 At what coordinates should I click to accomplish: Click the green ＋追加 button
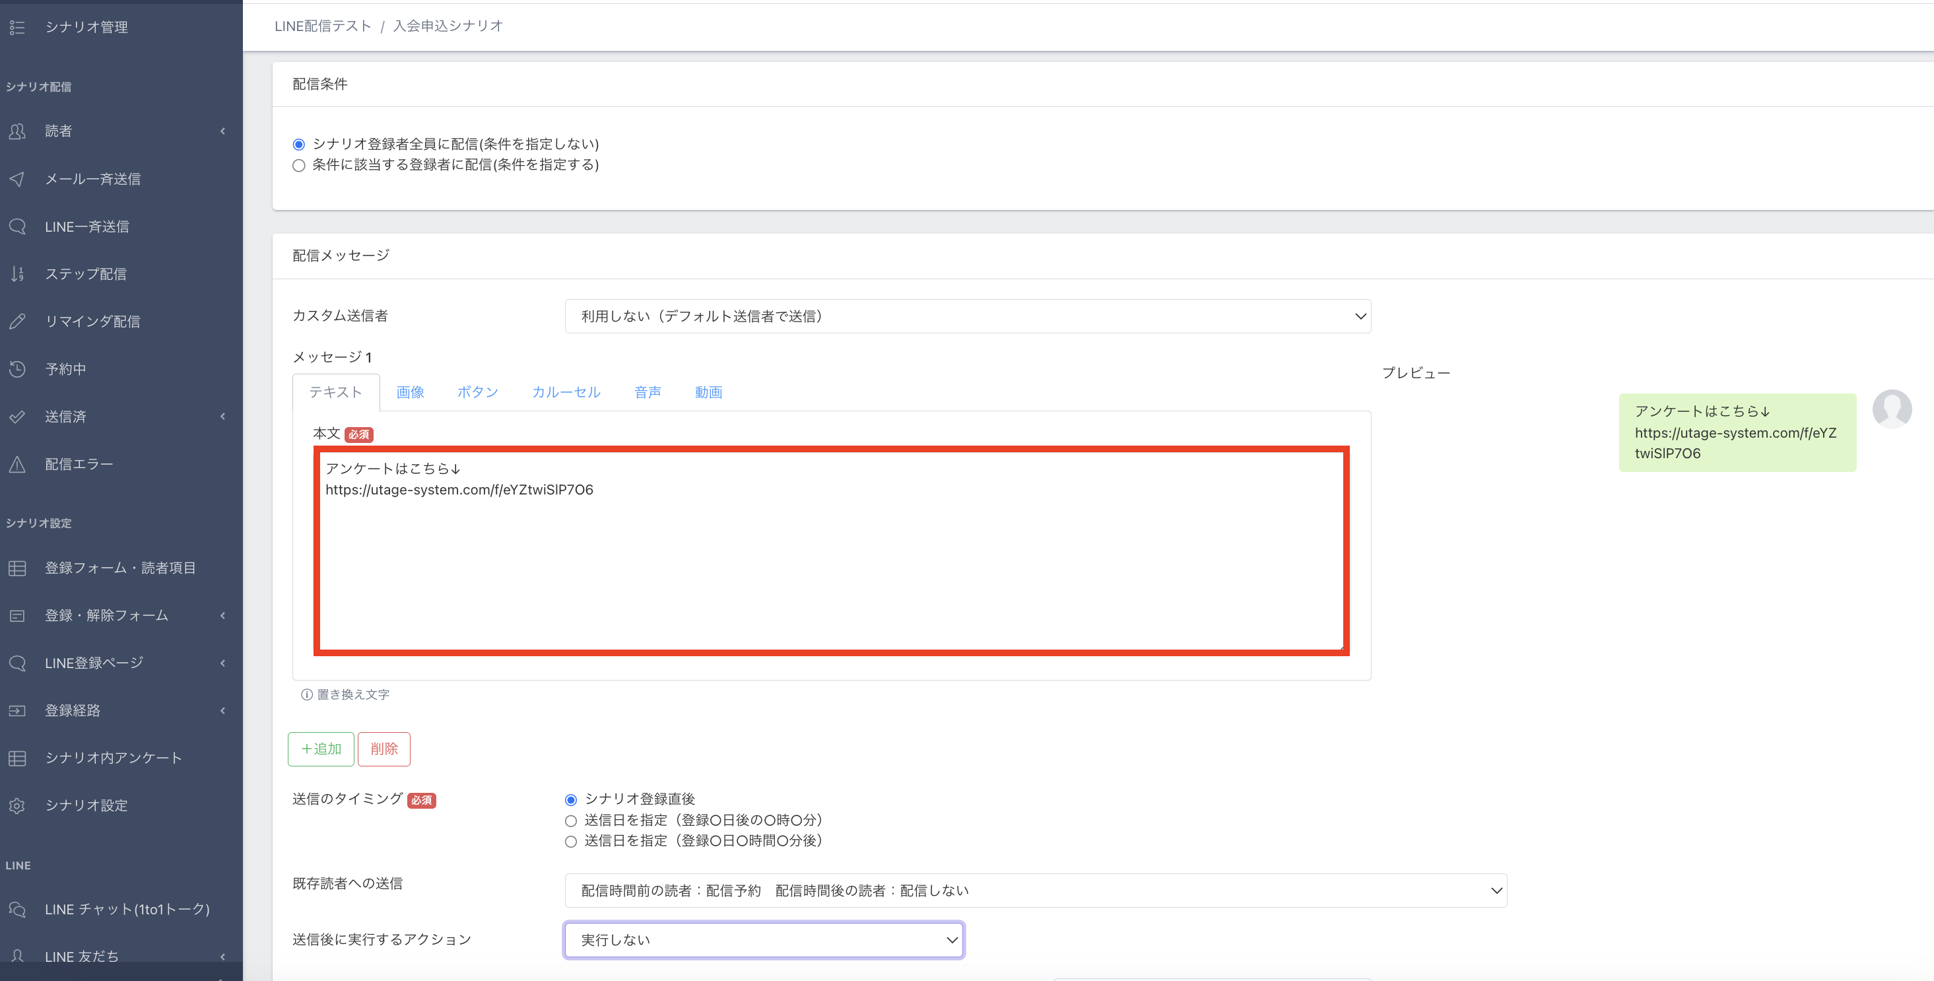[x=321, y=749]
